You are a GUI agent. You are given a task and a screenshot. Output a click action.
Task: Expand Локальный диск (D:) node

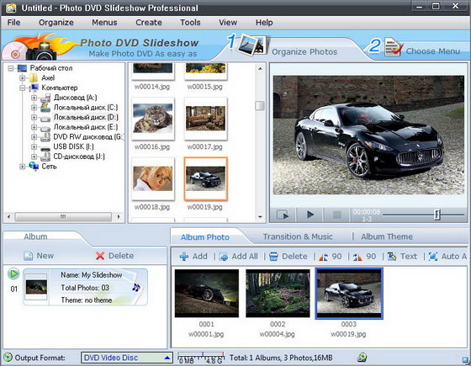[34, 118]
